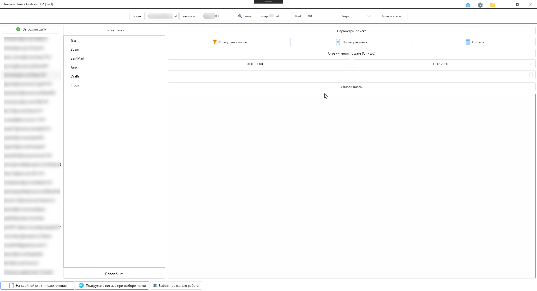This screenshot has width=537, height=291.
Task: Click the 'Отключиться' disconnect button
Action: [390, 16]
